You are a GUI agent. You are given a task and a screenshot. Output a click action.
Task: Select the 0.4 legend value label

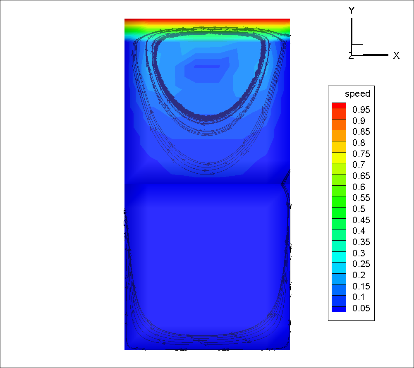coord(359,231)
